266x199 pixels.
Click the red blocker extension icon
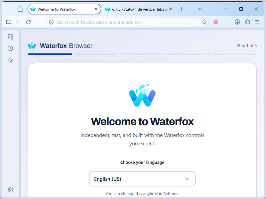(216, 22)
